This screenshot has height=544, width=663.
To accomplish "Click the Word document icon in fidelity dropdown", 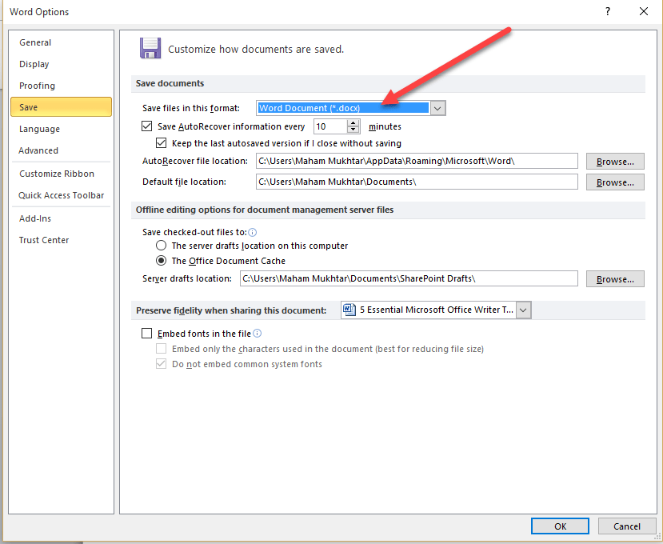I will (349, 310).
